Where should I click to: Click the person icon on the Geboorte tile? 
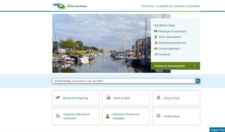point(108,116)
